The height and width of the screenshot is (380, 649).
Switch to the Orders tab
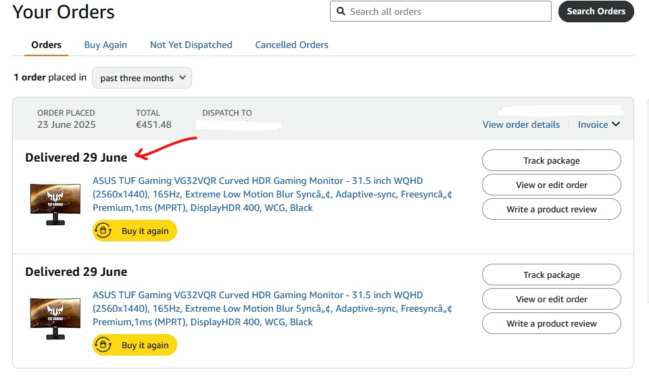(46, 45)
